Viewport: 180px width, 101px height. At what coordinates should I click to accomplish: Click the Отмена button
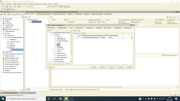point(121,67)
